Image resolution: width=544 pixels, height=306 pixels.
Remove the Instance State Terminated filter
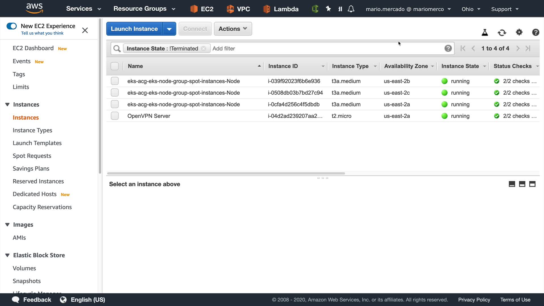point(203,48)
